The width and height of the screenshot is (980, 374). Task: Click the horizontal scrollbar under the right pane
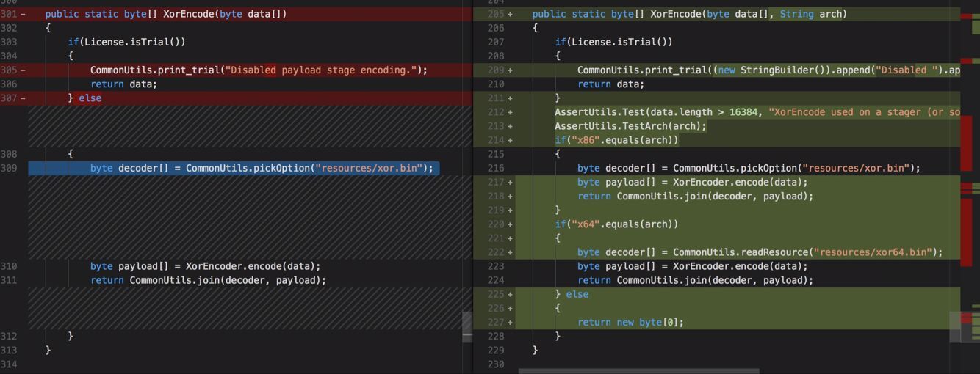coord(638,371)
